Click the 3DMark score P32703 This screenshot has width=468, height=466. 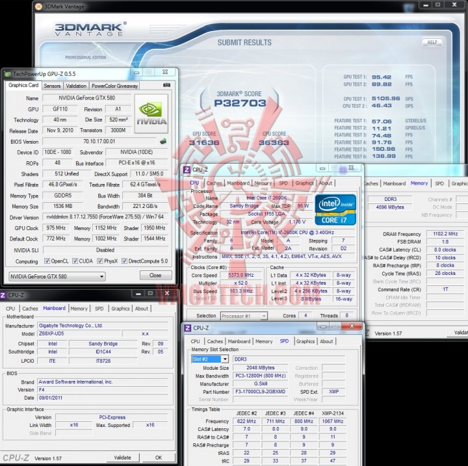[240, 103]
